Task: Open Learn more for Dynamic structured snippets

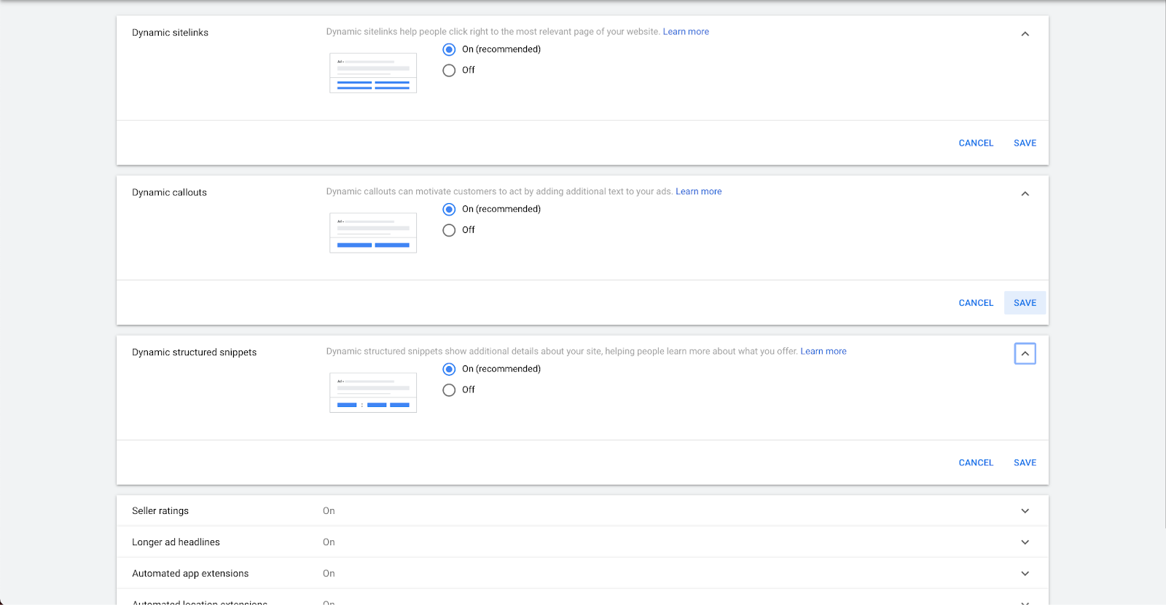Action: click(x=823, y=352)
